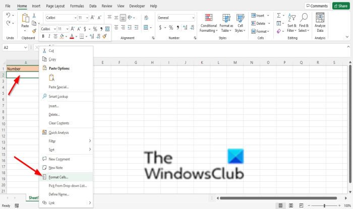The width and height of the screenshot is (353, 209).
Task: Click Center align icon in mini toolbar
Action: tap(55, 36)
